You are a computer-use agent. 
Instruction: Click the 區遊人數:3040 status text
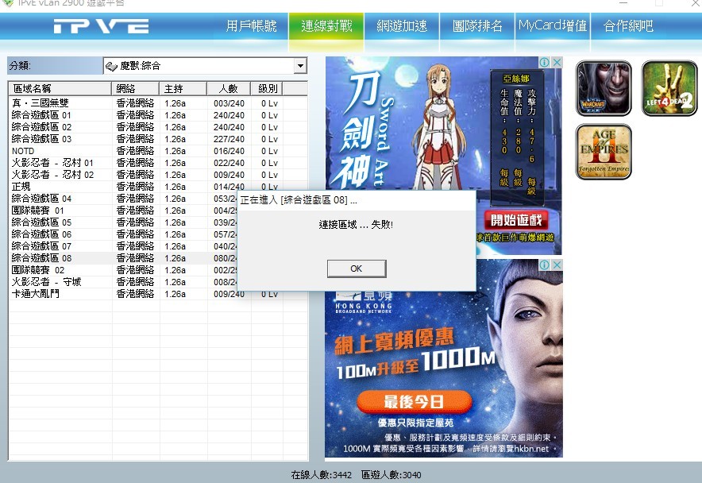(x=391, y=475)
